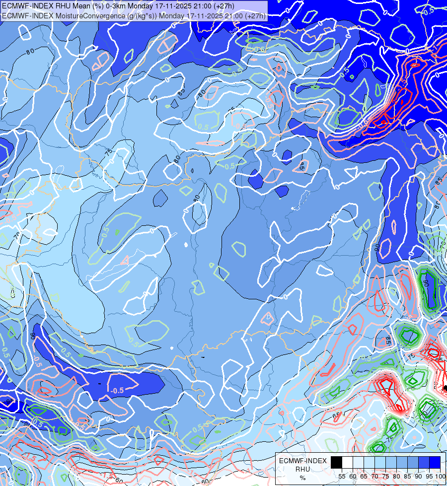Screen dimensions: 447x486
Task: Click the legend label RHU
Action: [302, 469]
